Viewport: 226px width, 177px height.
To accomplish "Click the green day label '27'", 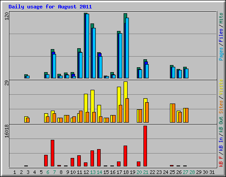I will coord(185,172).
